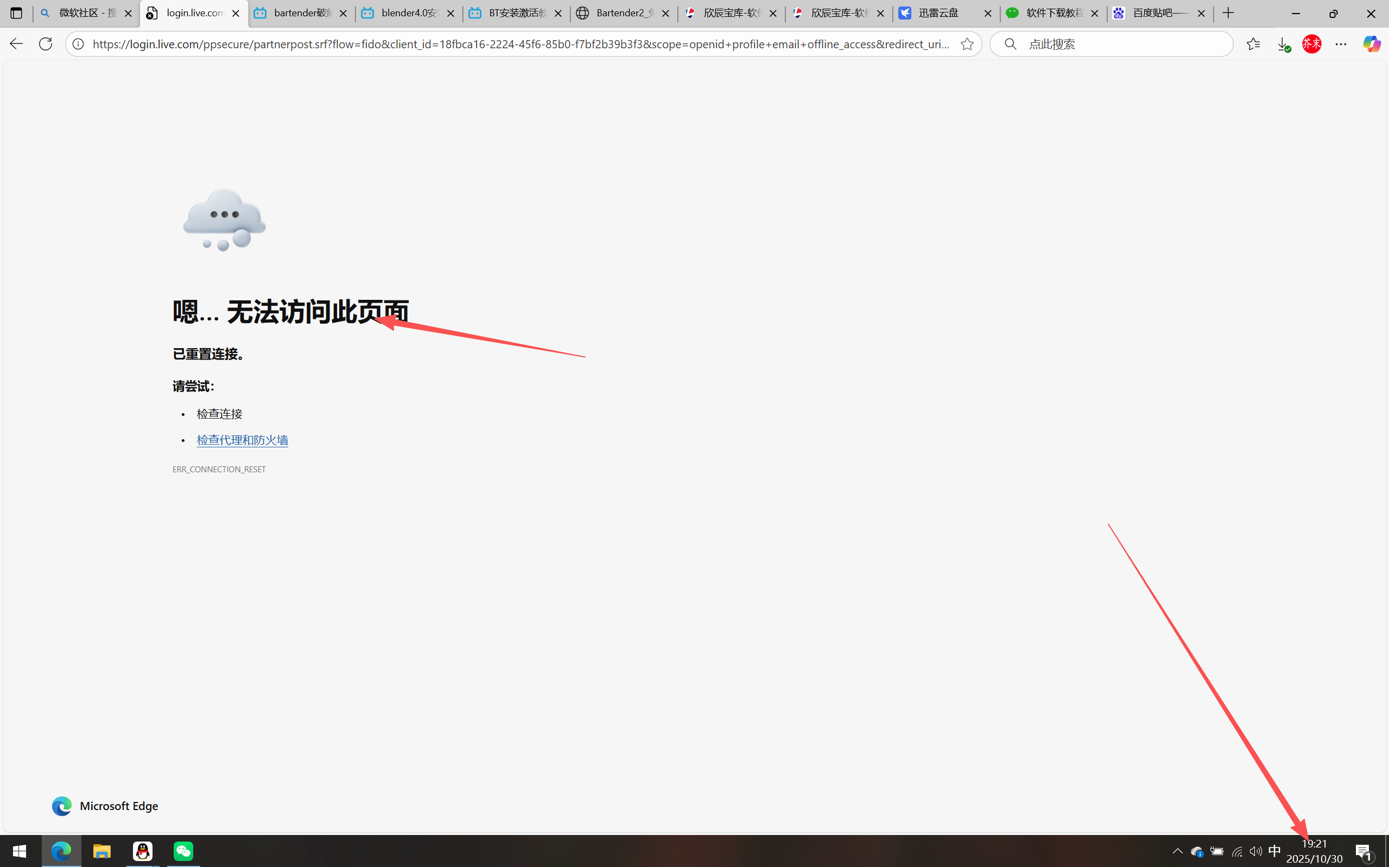This screenshot has height=867, width=1389.
Task: Open the Copilot sidebar icon
Action: 1372,43
